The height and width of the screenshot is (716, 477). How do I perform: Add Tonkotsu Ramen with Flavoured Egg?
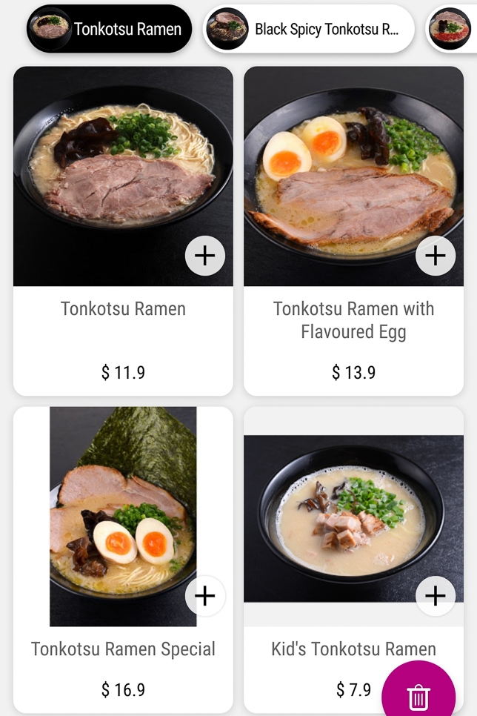[x=436, y=256]
